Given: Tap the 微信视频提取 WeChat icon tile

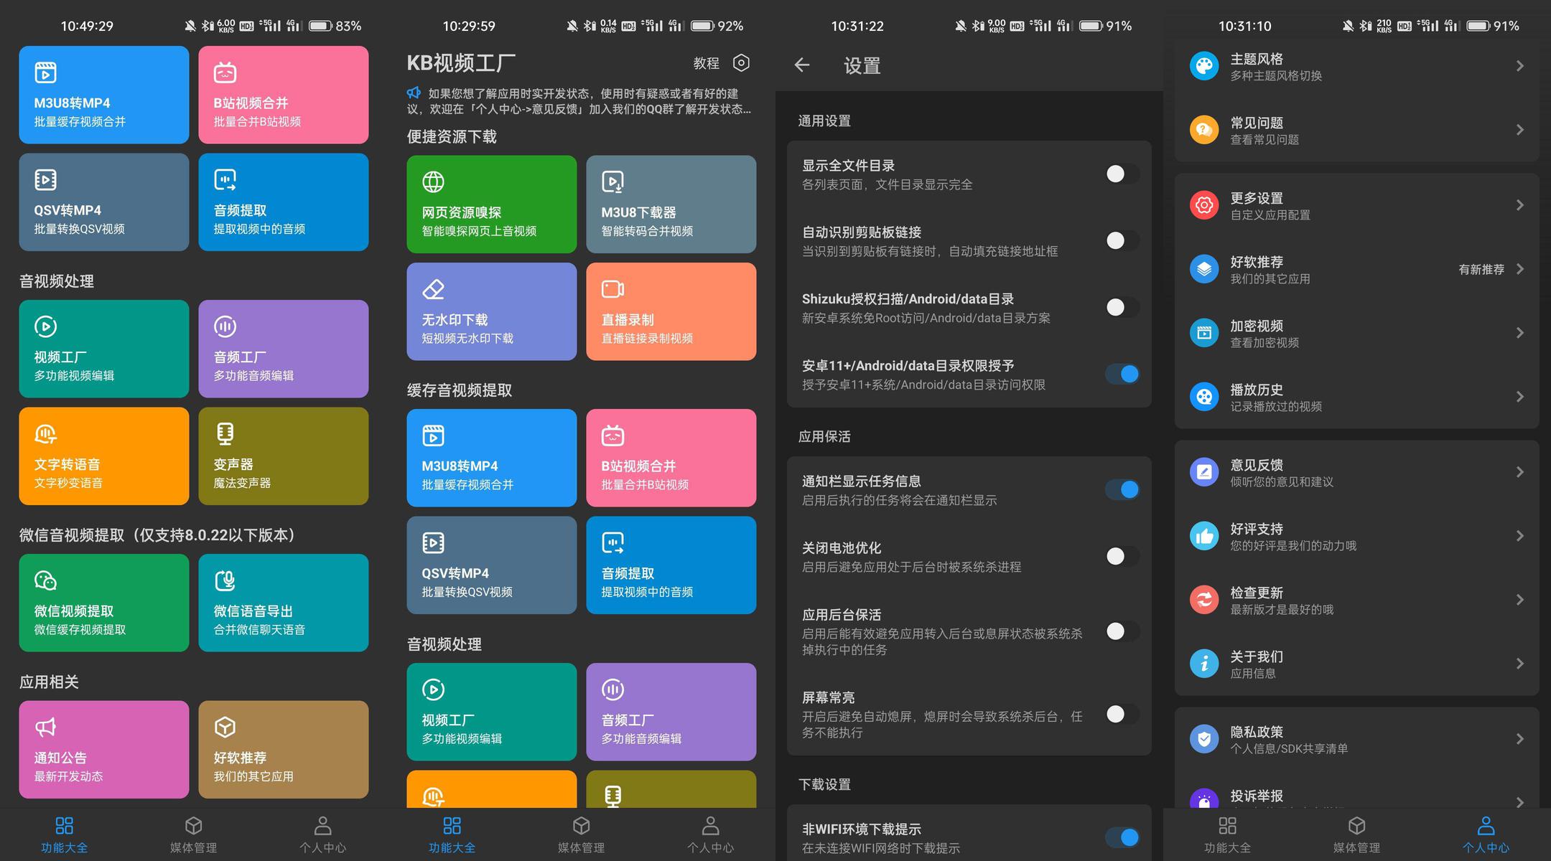Looking at the screenshot, I should pyautogui.click(x=103, y=603).
